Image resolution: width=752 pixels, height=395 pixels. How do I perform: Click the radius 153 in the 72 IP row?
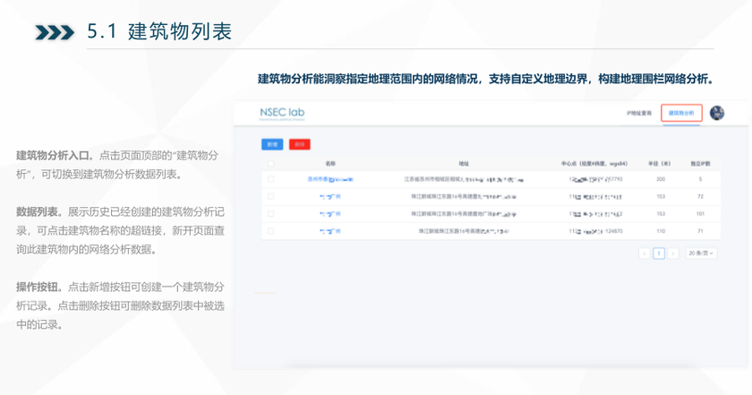(661, 196)
